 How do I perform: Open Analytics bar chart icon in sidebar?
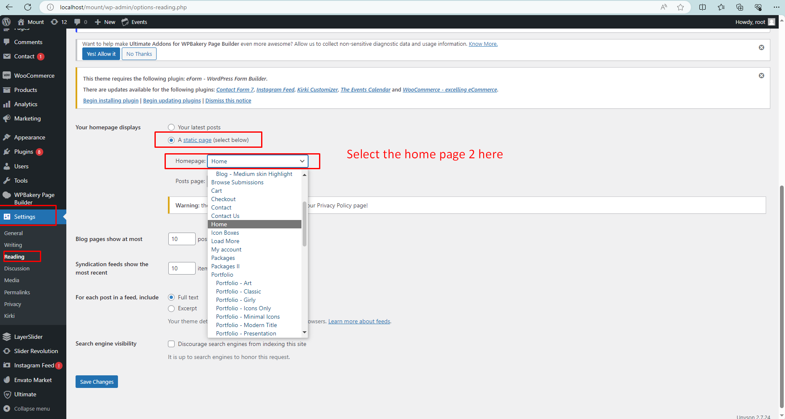(x=7, y=104)
